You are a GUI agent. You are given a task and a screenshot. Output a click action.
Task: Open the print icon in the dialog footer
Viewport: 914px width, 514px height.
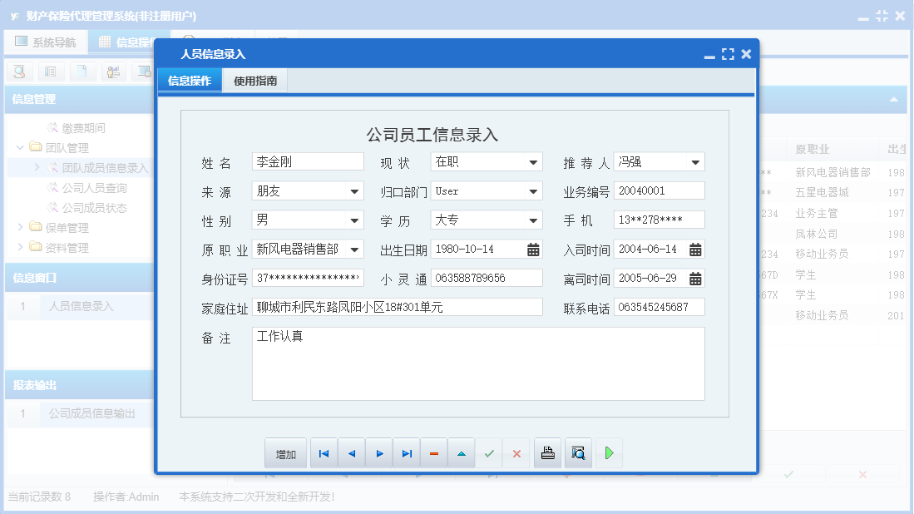point(547,452)
